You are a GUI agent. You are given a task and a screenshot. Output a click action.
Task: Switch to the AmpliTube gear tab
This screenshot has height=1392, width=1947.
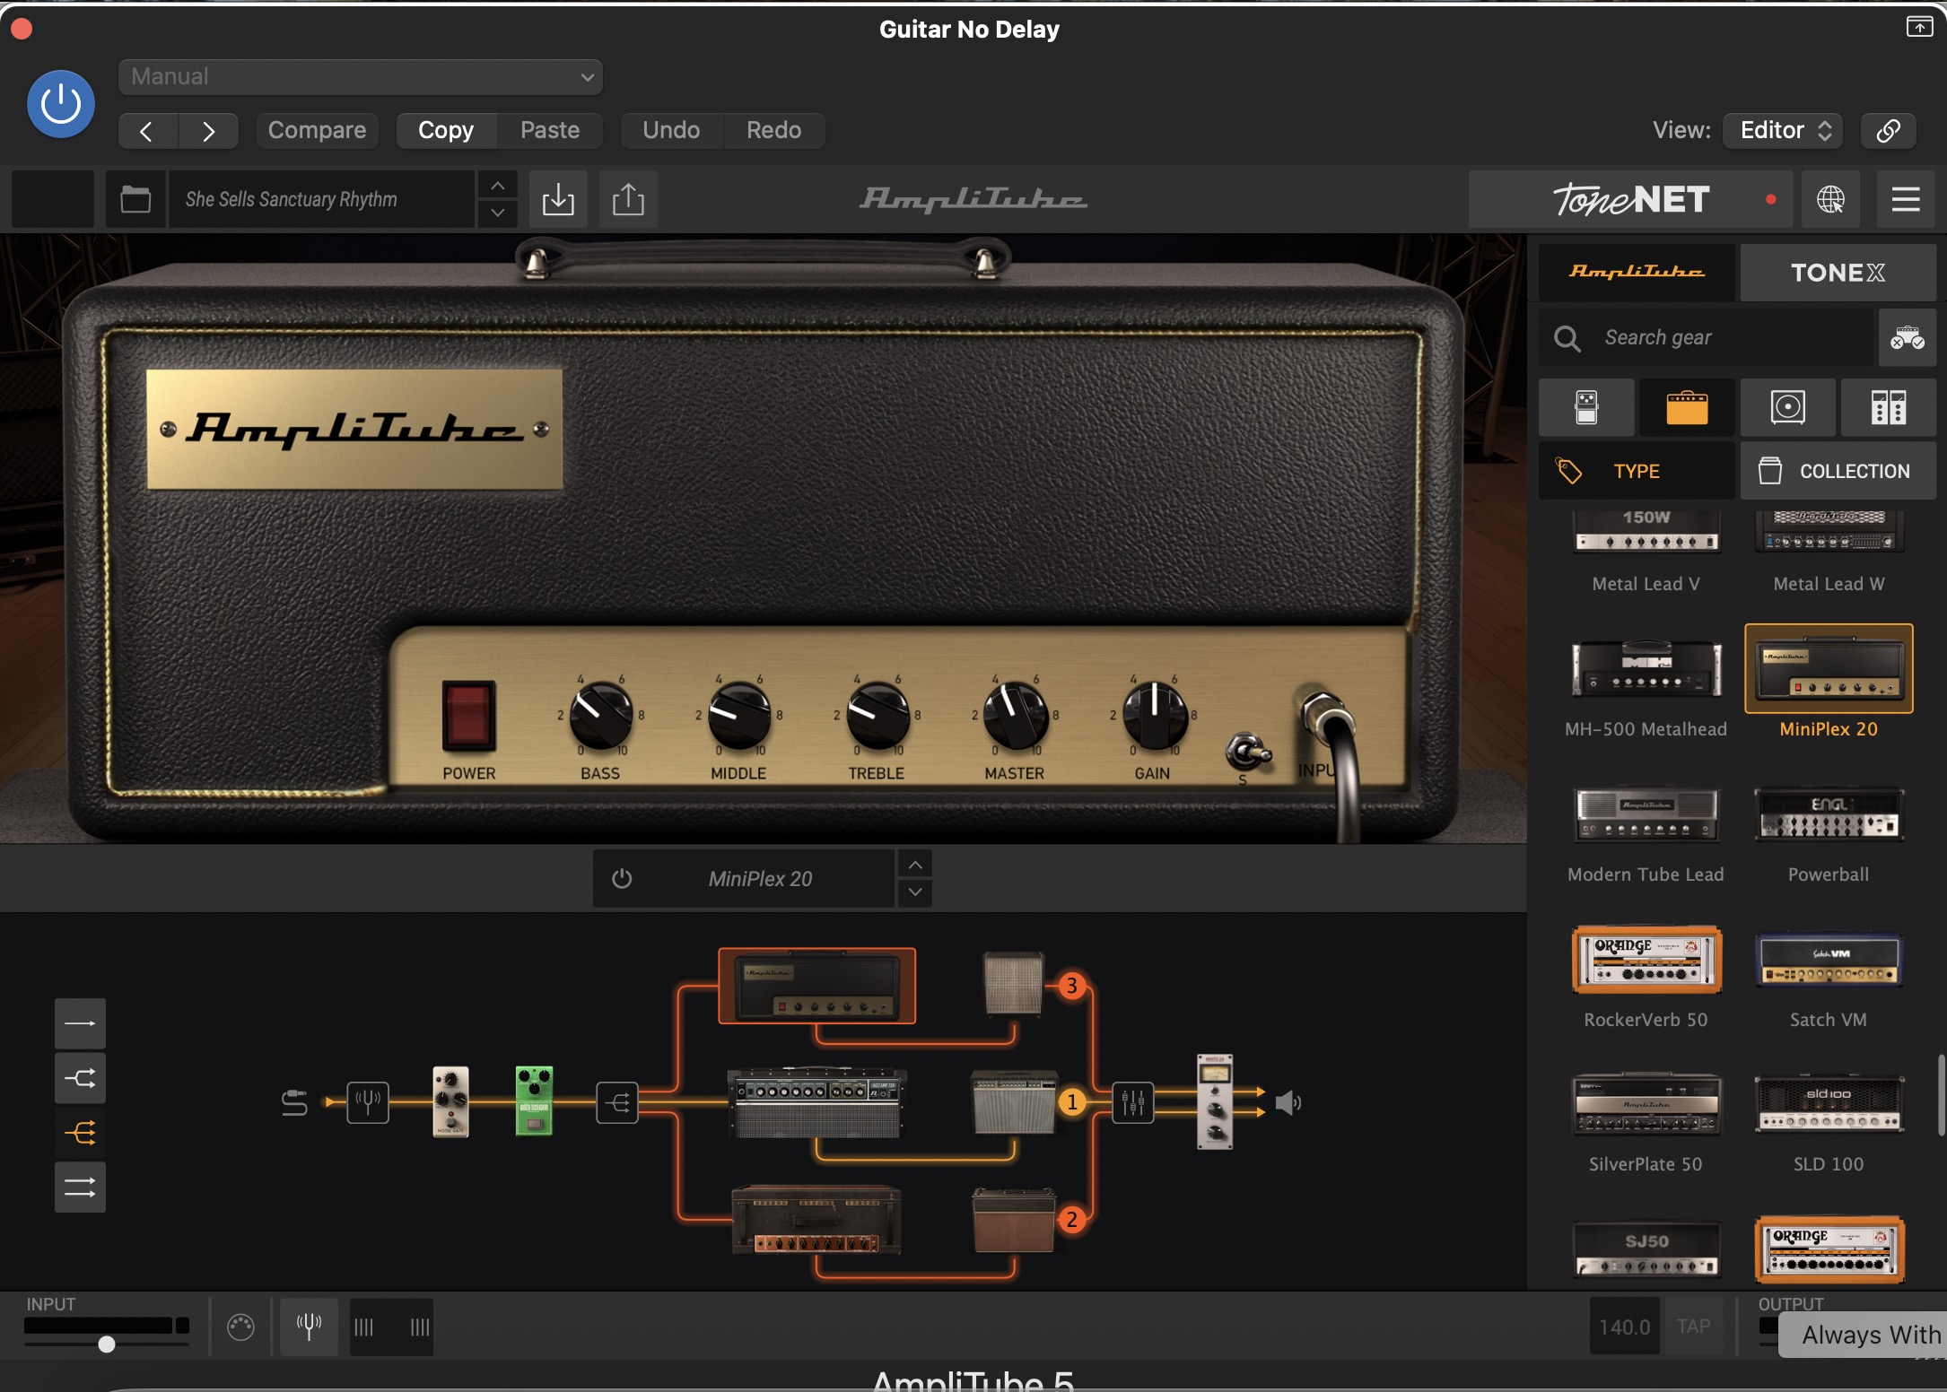(x=1637, y=272)
